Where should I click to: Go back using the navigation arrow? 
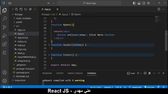point(49,3)
